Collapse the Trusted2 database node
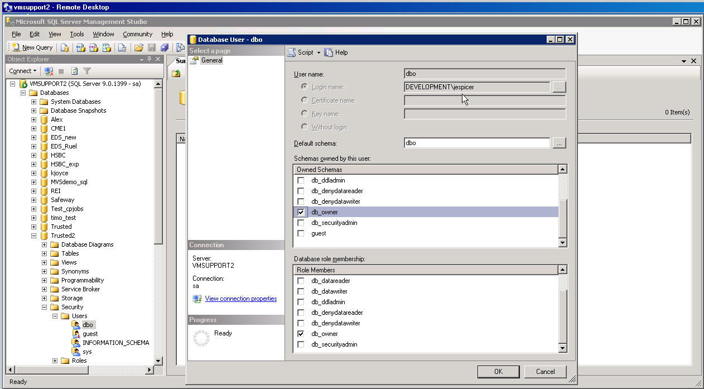 33,236
